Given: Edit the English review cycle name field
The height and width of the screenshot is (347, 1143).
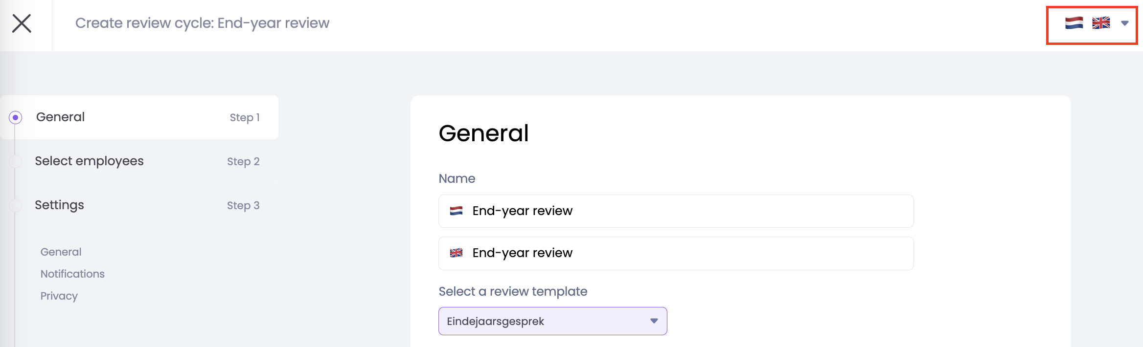Looking at the screenshot, I should click(685, 253).
